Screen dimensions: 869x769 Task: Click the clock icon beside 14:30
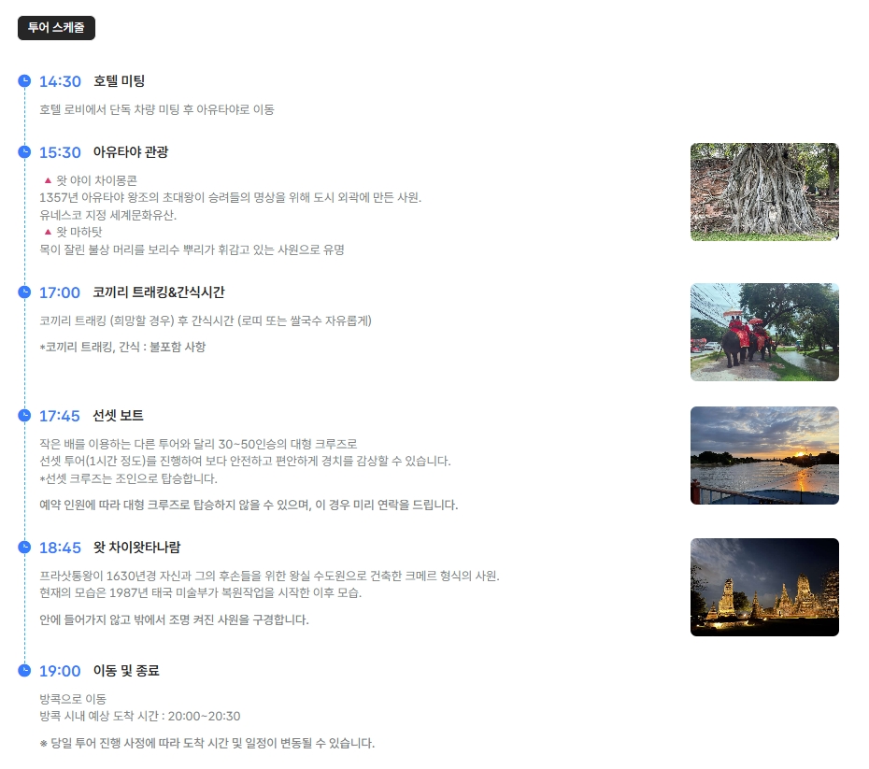[x=25, y=80]
